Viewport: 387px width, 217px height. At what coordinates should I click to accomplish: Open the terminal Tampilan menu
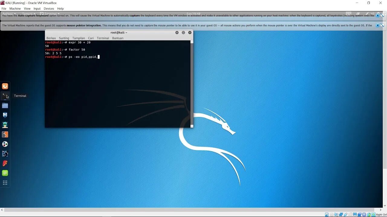(79, 38)
